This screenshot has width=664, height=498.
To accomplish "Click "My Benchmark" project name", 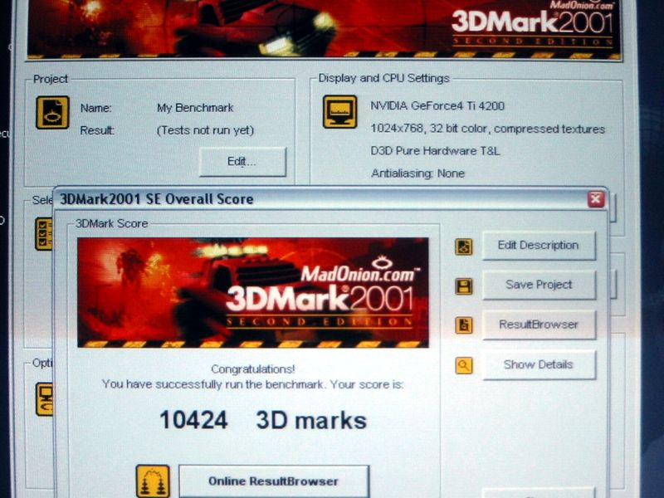I will pyautogui.click(x=195, y=108).
